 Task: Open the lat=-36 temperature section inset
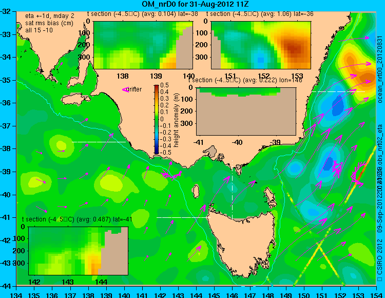[261, 45]
